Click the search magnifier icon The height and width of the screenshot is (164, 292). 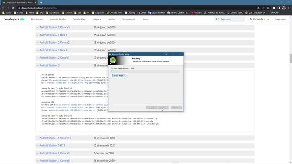click(218, 19)
